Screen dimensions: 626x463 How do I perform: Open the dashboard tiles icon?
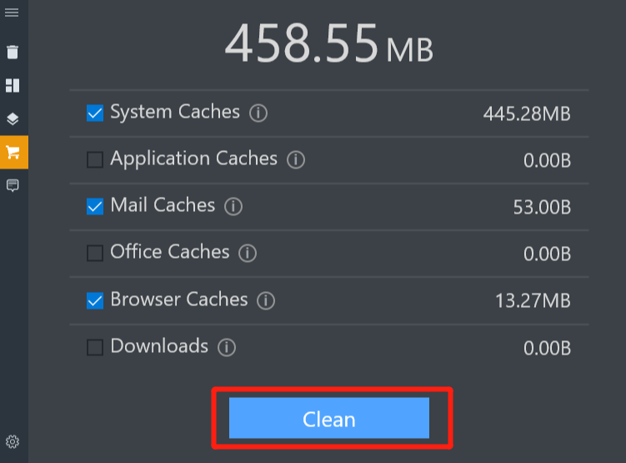(13, 85)
